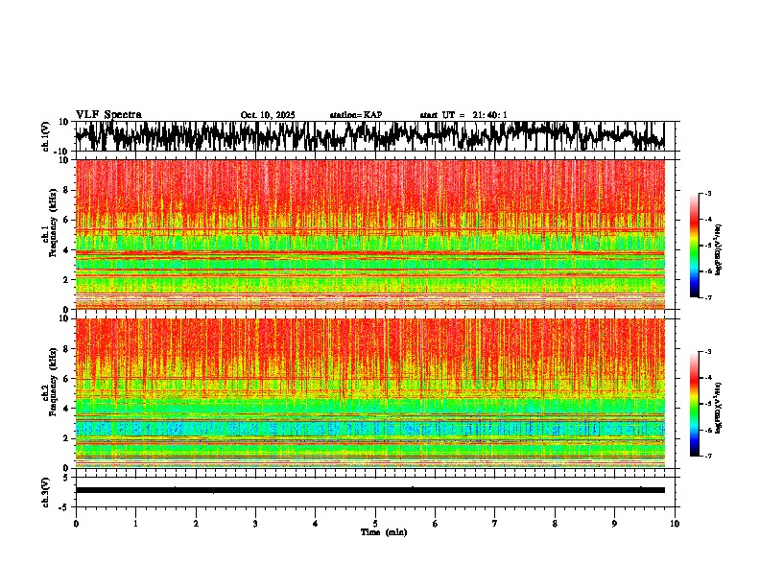This screenshot has width=760, height=587.
Task: Click the ch.2 spectrogram color scale bar
Action: (695, 404)
